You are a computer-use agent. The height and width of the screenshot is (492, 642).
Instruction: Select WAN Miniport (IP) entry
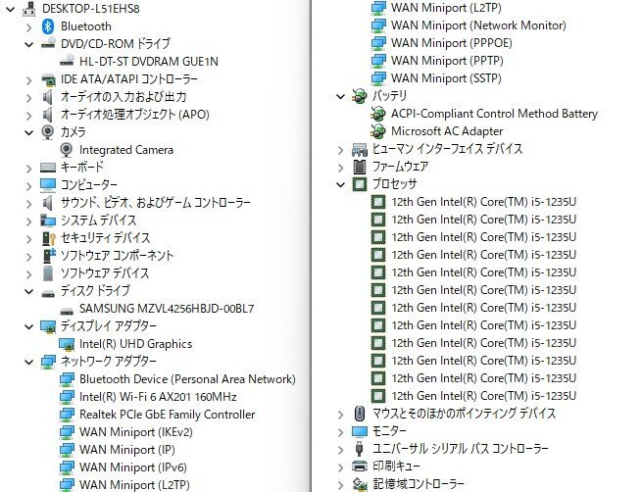coord(126,450)
